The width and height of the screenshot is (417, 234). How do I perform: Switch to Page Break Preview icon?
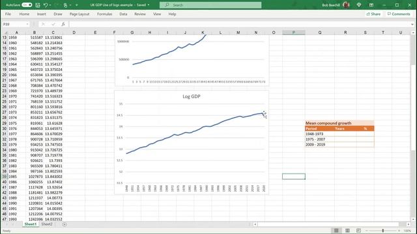358,231
